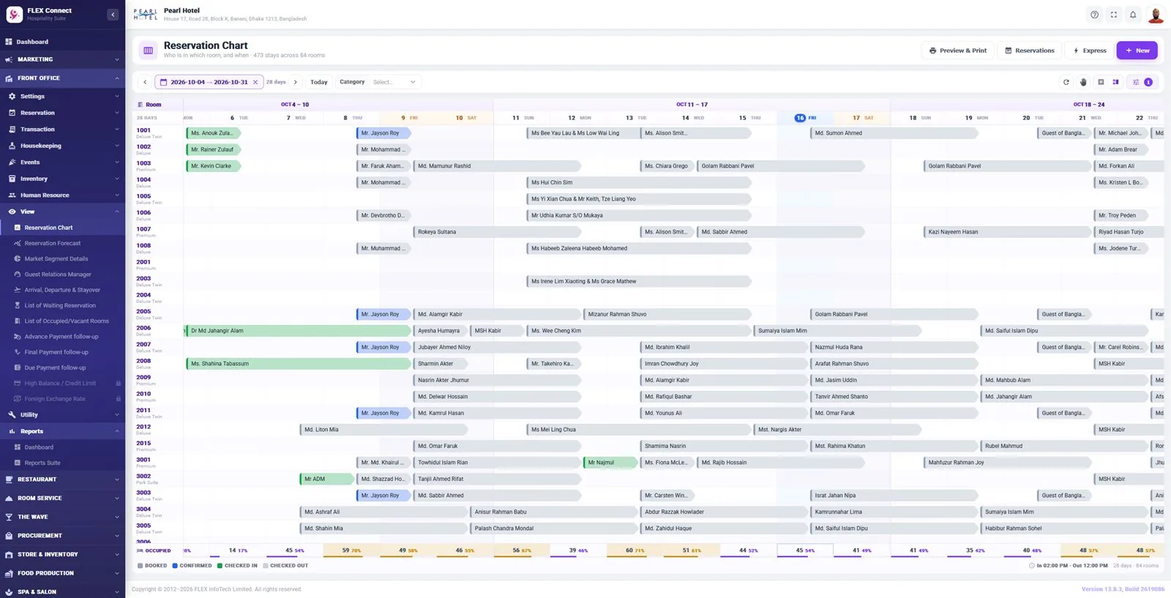
Task: Open Final Payment follow-up
Action: [x=62, y=352]
